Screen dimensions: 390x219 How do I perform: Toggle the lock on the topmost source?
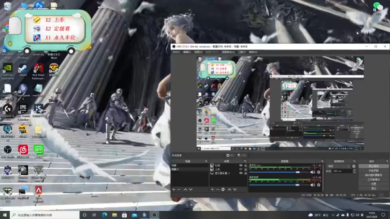(x=245, y=165)
